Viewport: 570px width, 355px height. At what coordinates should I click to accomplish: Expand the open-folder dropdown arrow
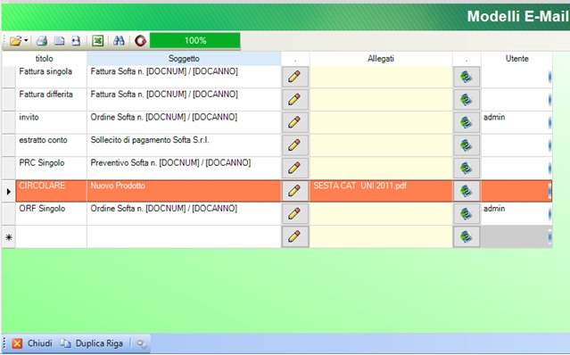click(26, 40)
